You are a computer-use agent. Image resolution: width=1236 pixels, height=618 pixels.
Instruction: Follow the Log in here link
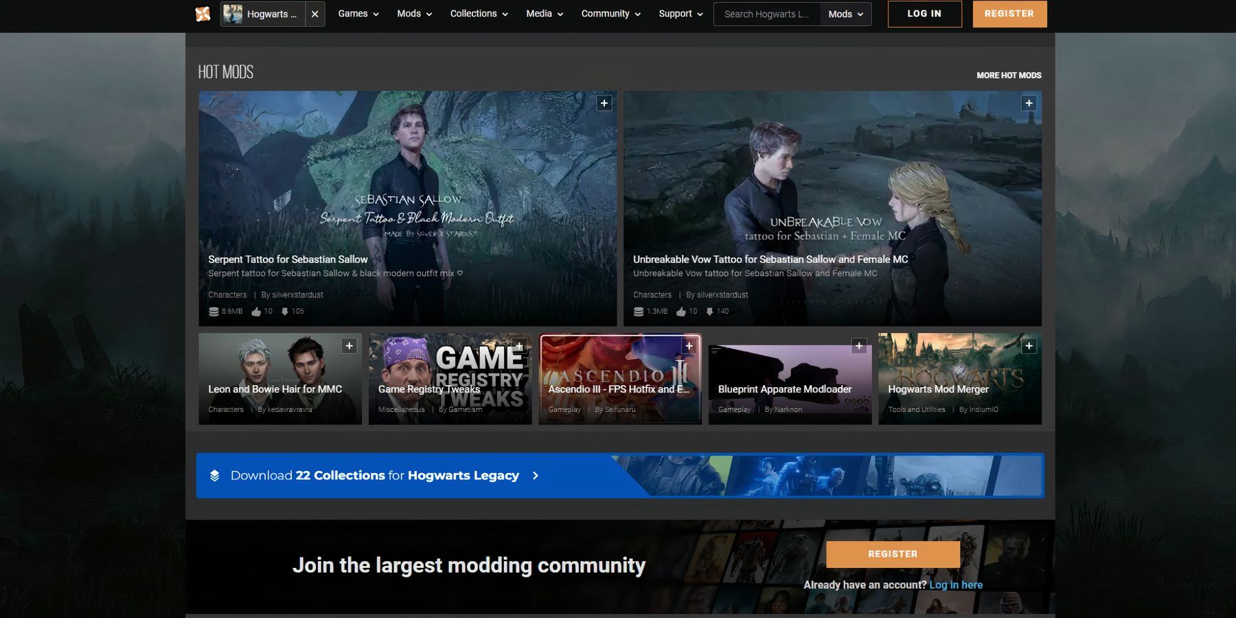coord(956,585)
